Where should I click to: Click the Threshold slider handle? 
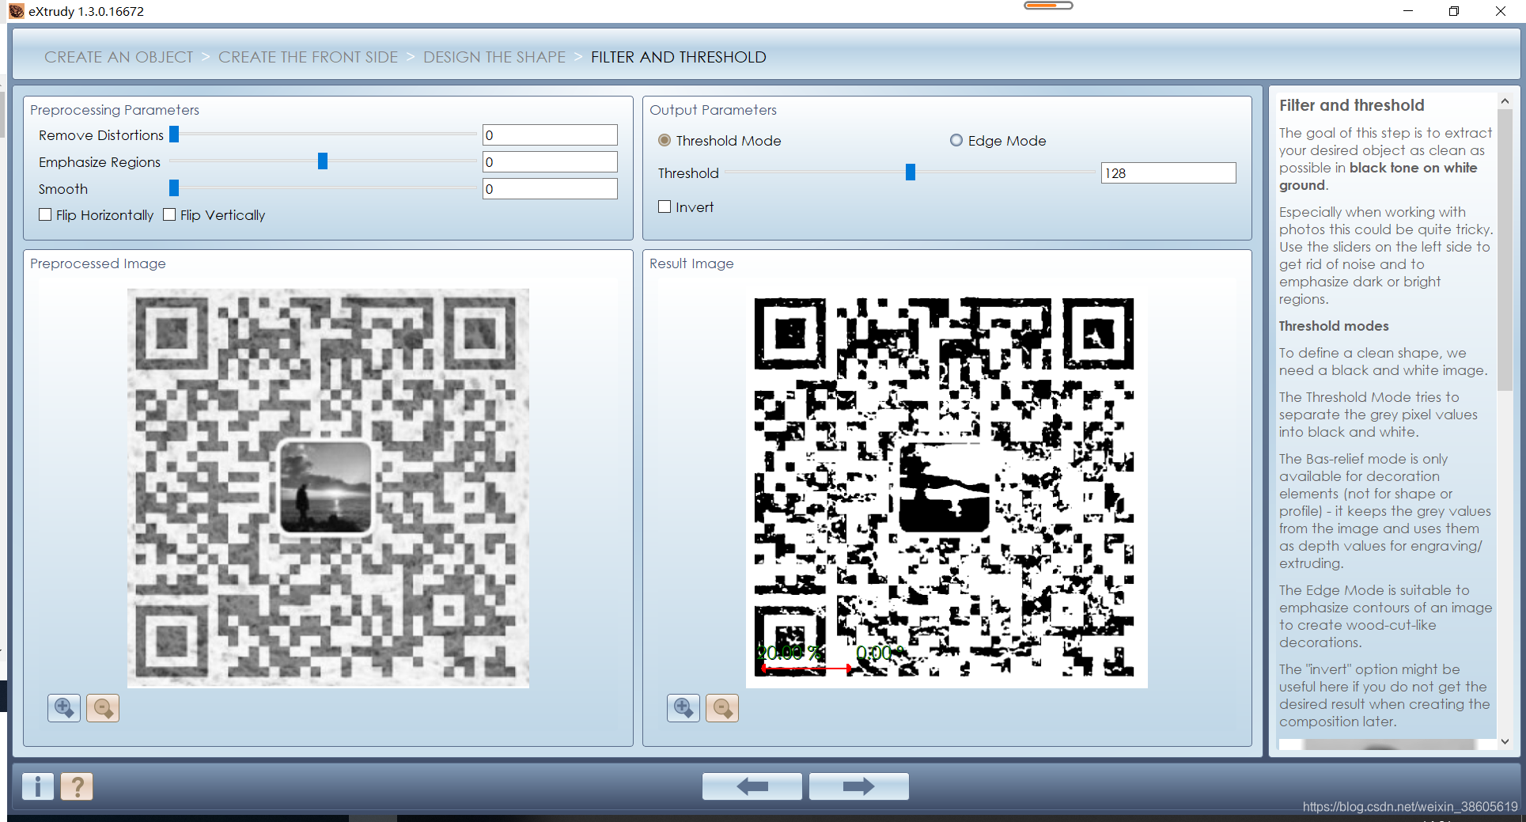click(x=911, y=172)
